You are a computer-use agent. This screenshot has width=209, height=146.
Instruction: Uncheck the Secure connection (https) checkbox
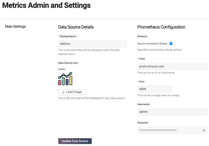[171, 44]
